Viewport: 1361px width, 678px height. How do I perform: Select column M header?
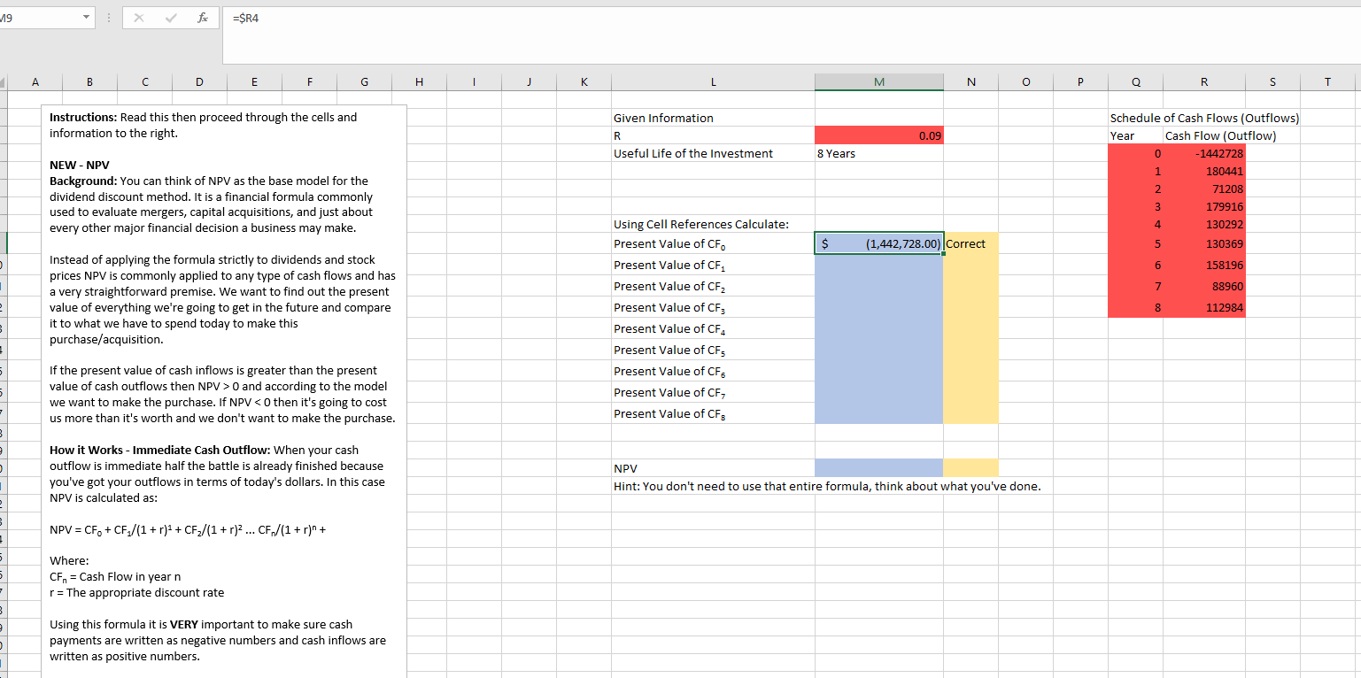point(878,82)
